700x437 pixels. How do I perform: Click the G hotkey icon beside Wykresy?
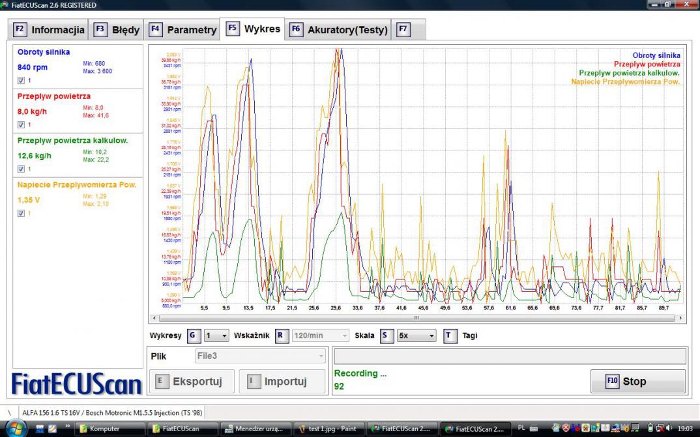[194, 335]
